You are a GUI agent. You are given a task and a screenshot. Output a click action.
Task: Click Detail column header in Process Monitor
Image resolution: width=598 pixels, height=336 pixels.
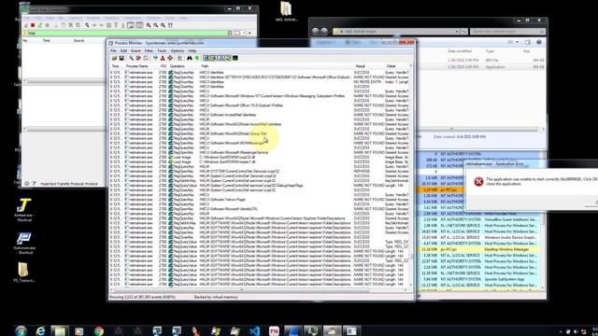pos(392,66)
